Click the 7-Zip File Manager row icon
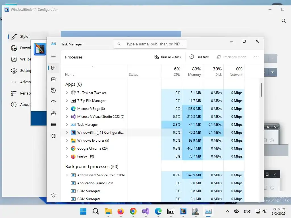This screenshot has height=218, width=291. tap(73, 101)
